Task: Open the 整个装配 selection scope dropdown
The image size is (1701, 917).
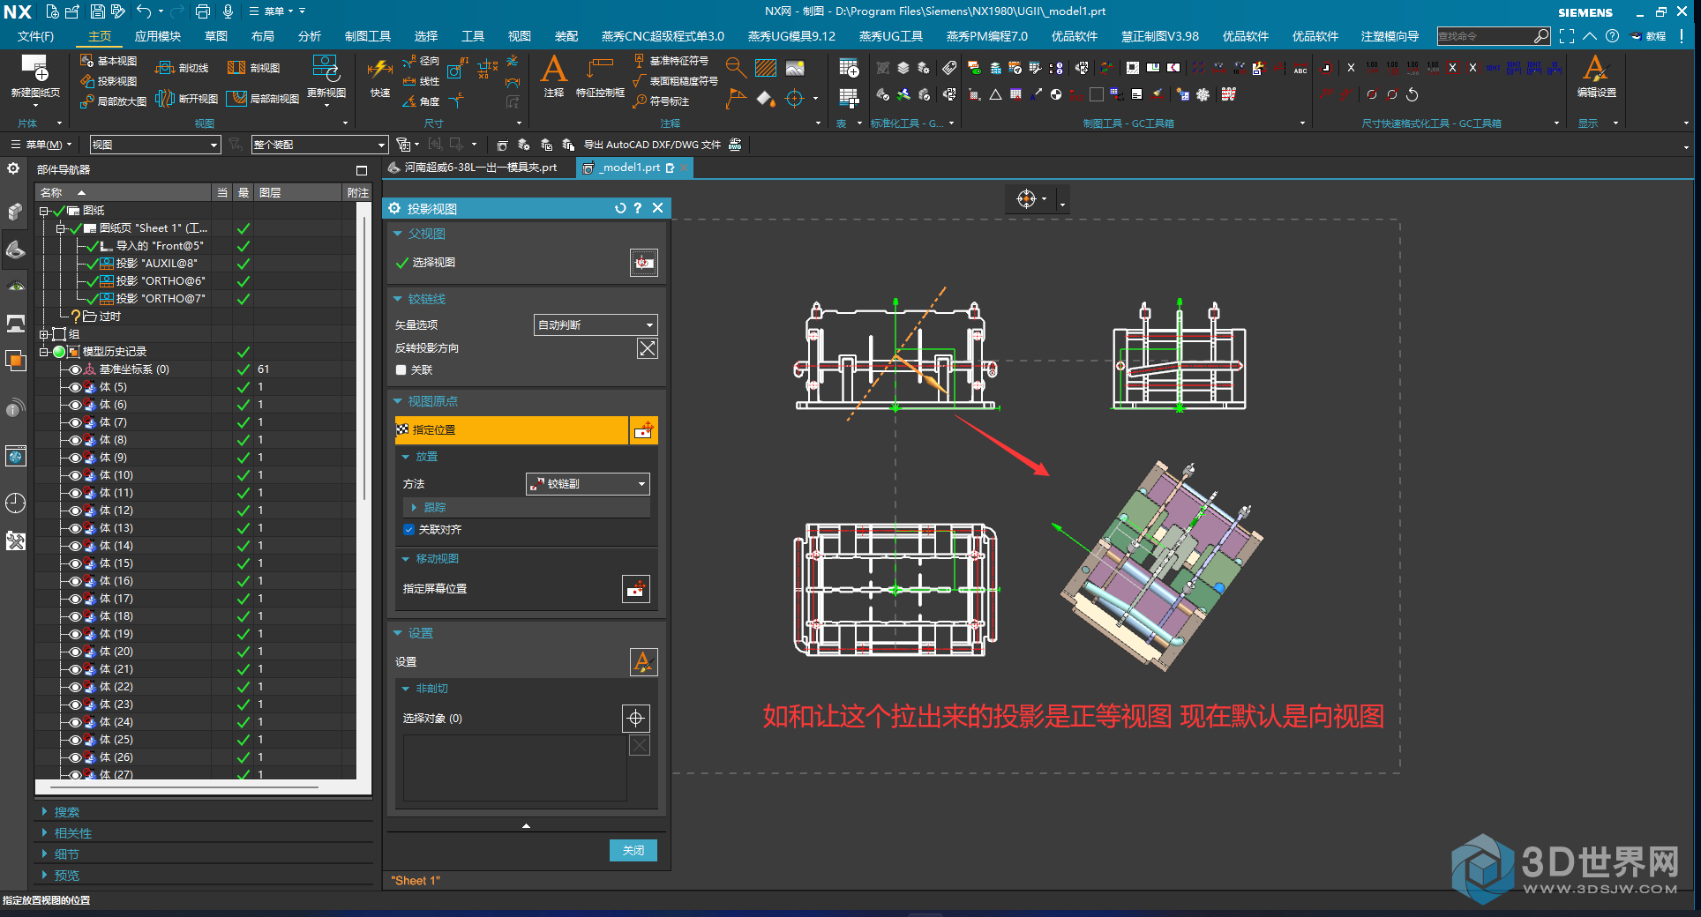Action: pyautogui.click(x=319, y=145)
